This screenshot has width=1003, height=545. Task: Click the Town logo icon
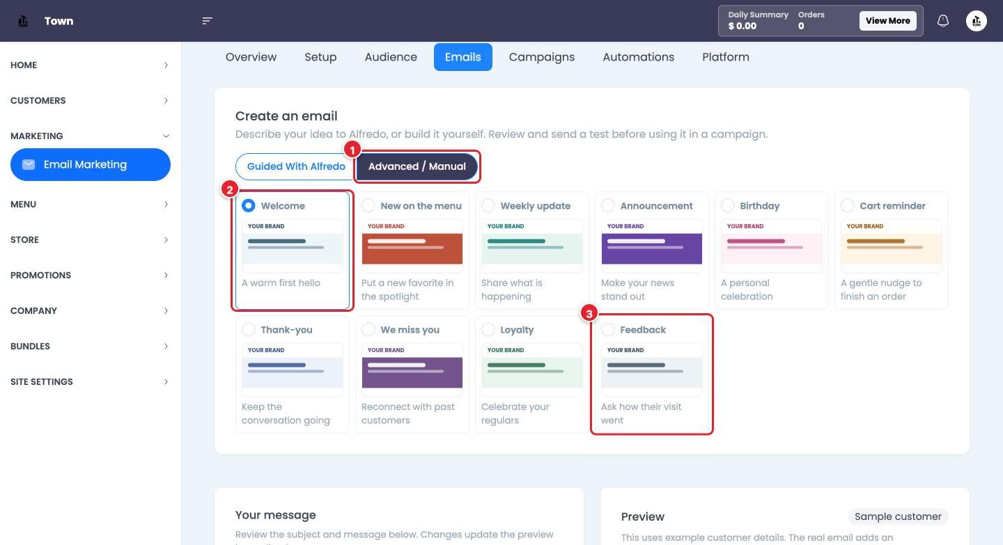(x=23, y=21)
